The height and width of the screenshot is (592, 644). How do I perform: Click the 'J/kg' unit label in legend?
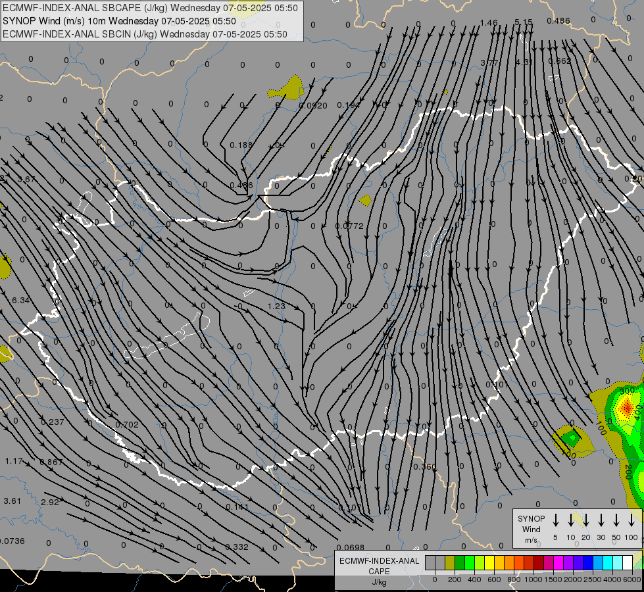(x=379, y=582)
